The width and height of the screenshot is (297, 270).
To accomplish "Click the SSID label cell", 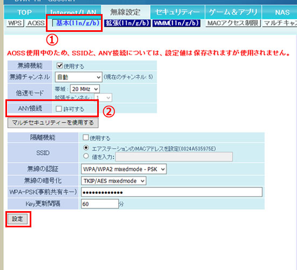I will (x=43, y=152).
